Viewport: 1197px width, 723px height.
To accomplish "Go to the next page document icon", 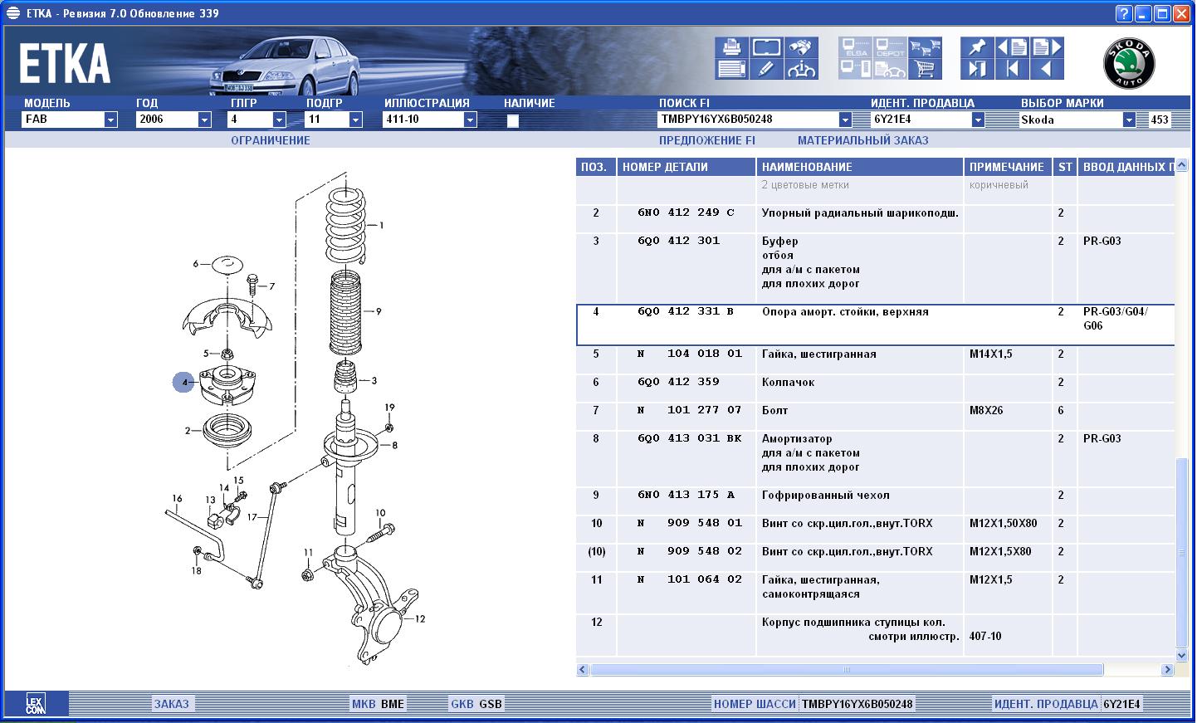I will (x=1047, y=47).
